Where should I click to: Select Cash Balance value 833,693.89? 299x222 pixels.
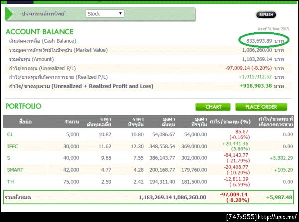259,41
